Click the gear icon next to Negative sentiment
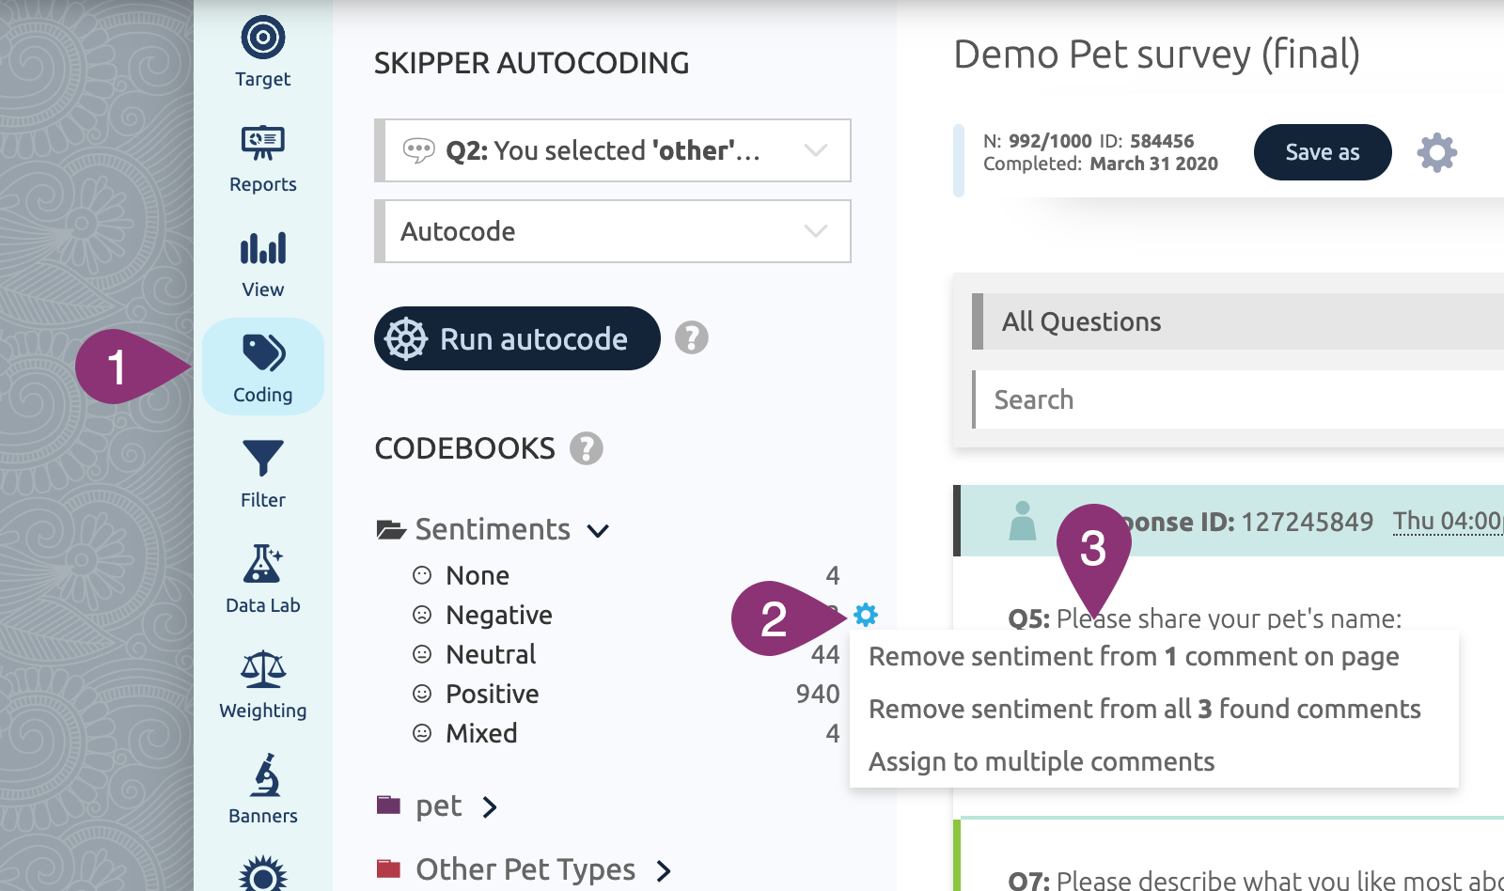This screenshot has width=1504, height=891. pos(866,615)
